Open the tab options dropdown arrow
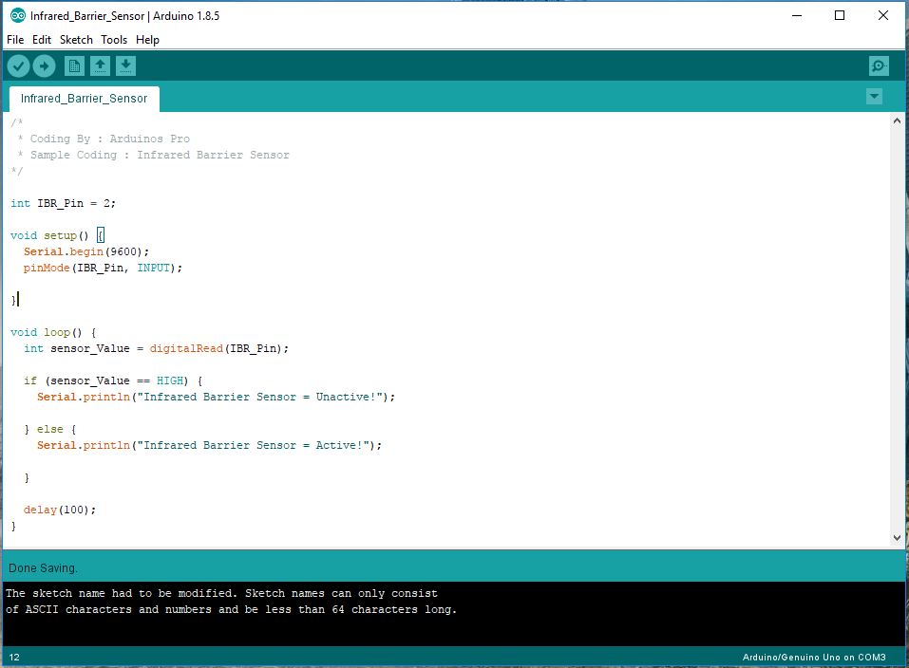The height and width of the screenshot is (668, 909). (x=873, y=96)
